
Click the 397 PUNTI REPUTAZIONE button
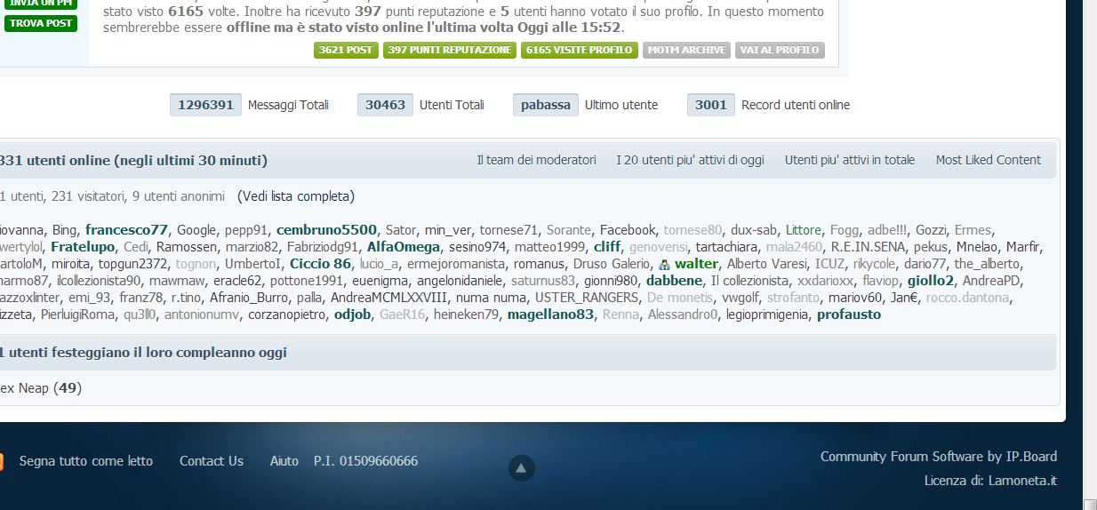tap(450, 50)
